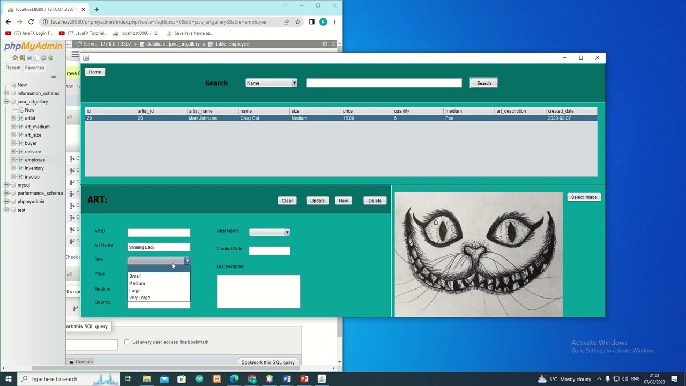Click the volume icon in system tray
The width and height of the screenshot is (686, 386).
[x=625, y=379]
